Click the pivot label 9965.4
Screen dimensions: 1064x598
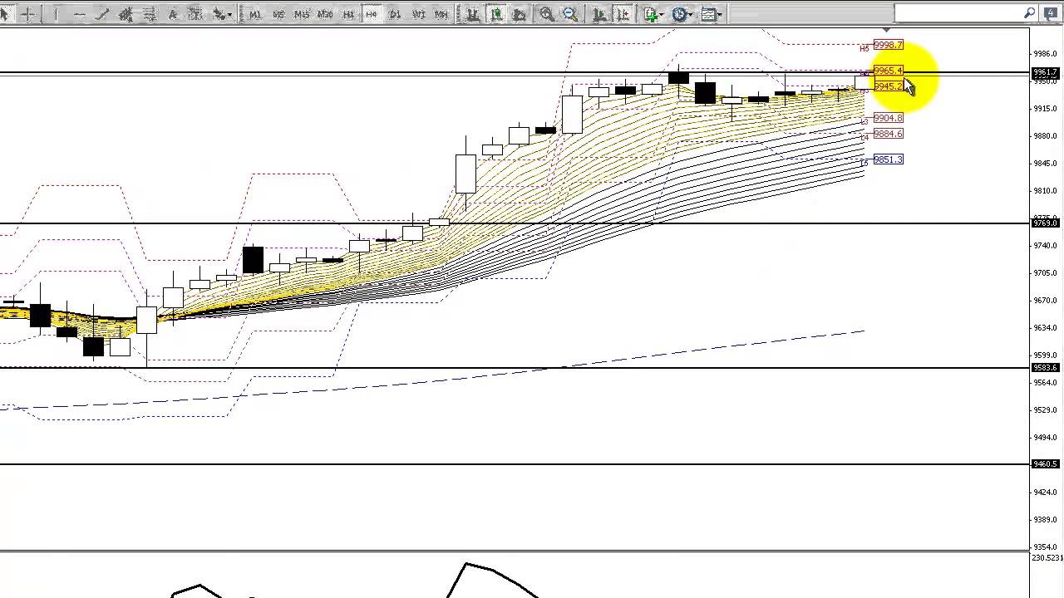888,71
